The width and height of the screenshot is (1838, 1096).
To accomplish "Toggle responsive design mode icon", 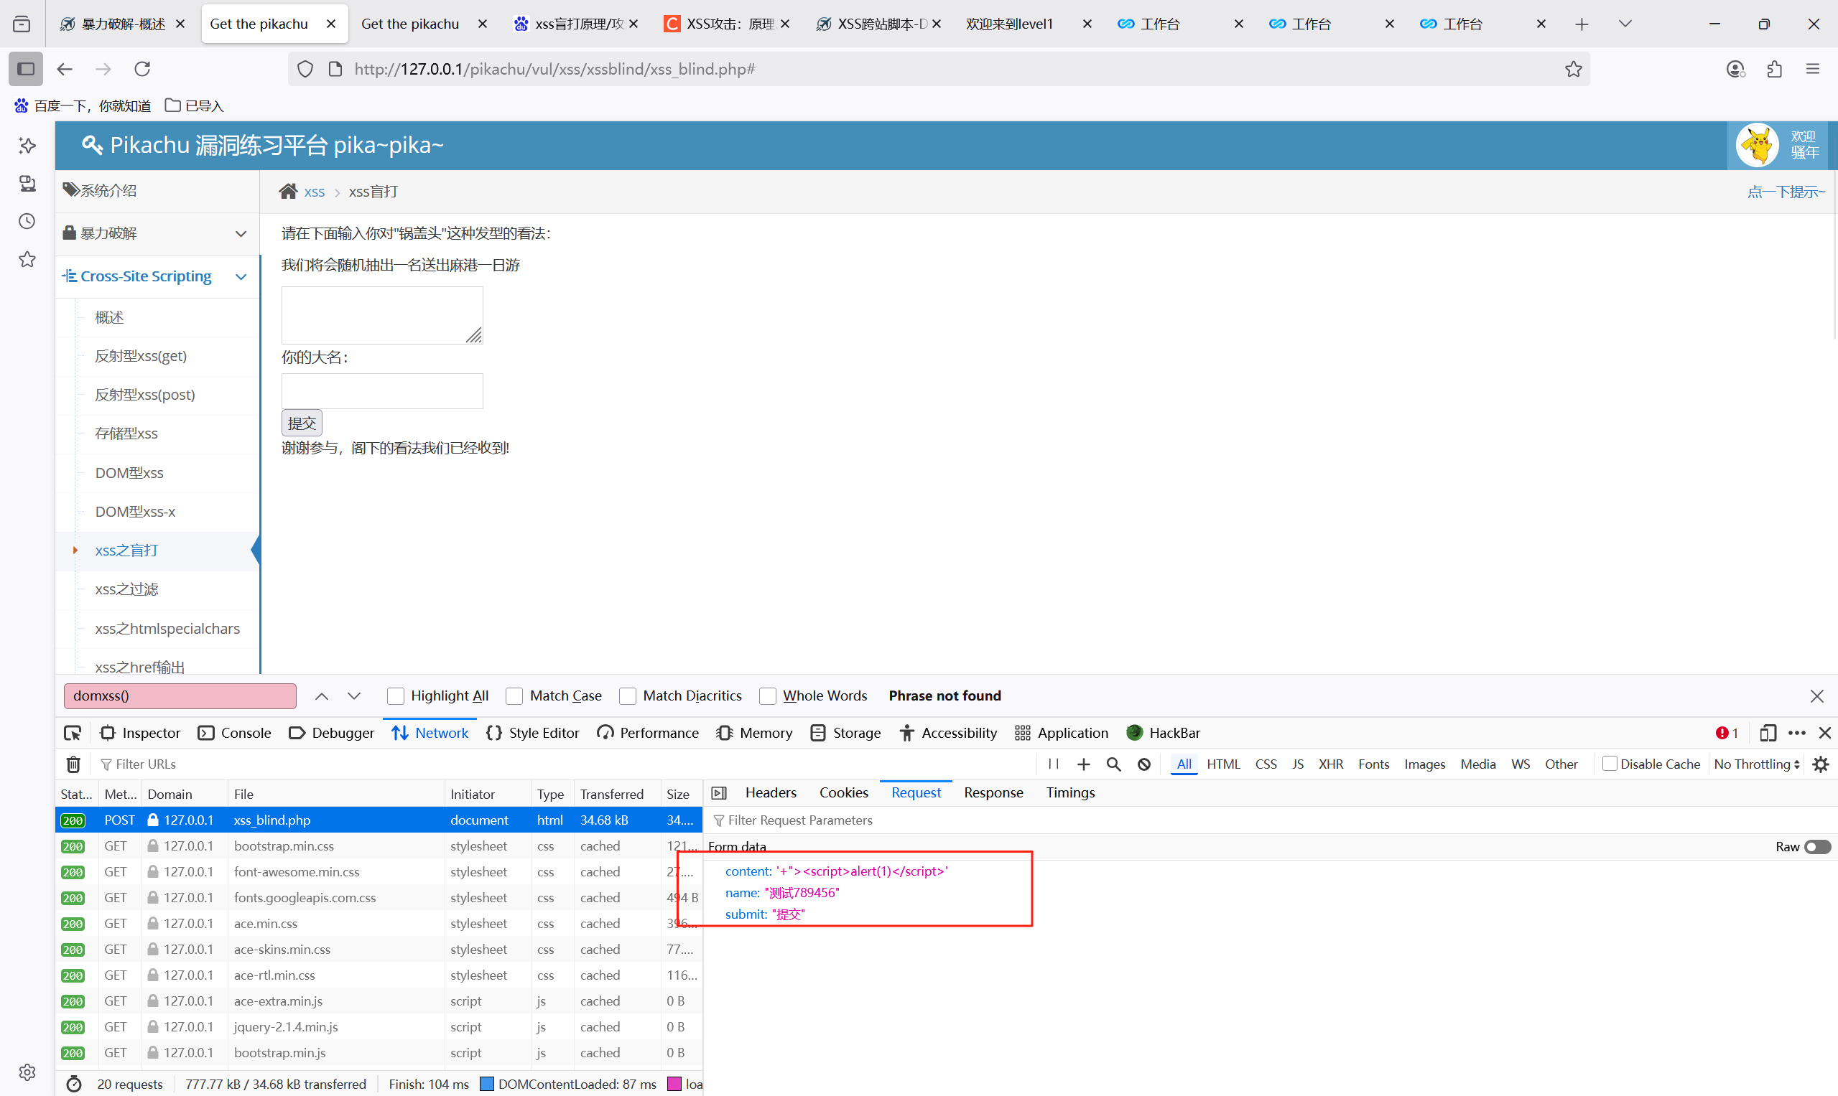I will click(1767, 733).
